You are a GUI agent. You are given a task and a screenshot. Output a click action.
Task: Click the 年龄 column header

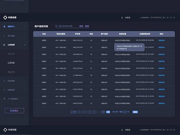point(91,34)
